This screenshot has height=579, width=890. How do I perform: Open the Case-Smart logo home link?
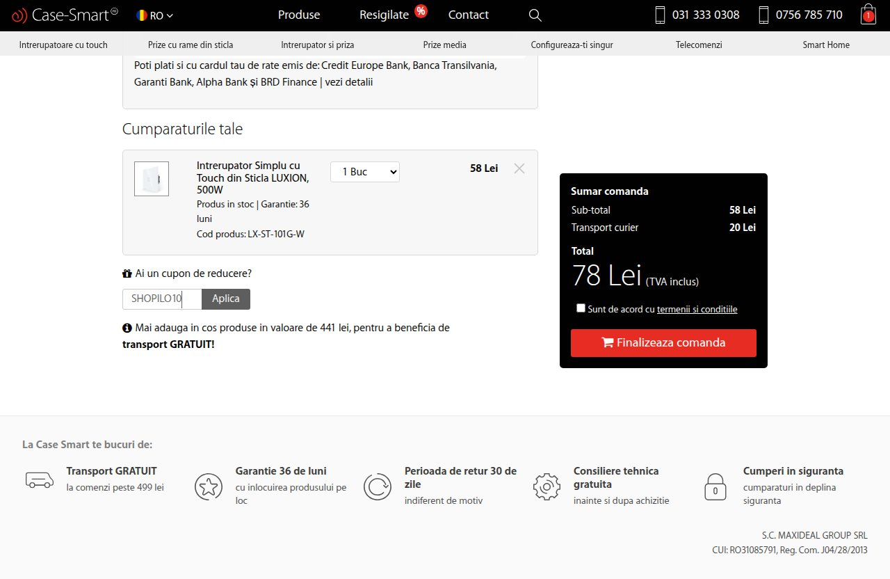pos(65,15)
